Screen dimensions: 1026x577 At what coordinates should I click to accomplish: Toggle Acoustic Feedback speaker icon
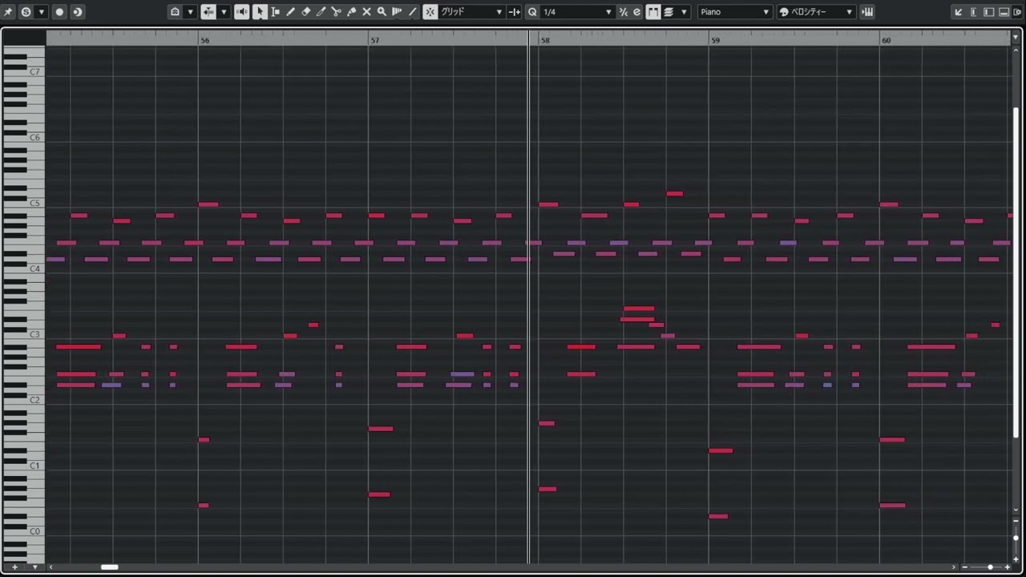(242, 12)
